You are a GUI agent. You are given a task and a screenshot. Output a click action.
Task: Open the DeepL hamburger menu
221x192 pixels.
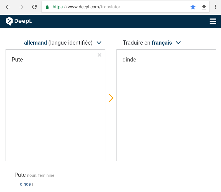click(x=213, y=21)
